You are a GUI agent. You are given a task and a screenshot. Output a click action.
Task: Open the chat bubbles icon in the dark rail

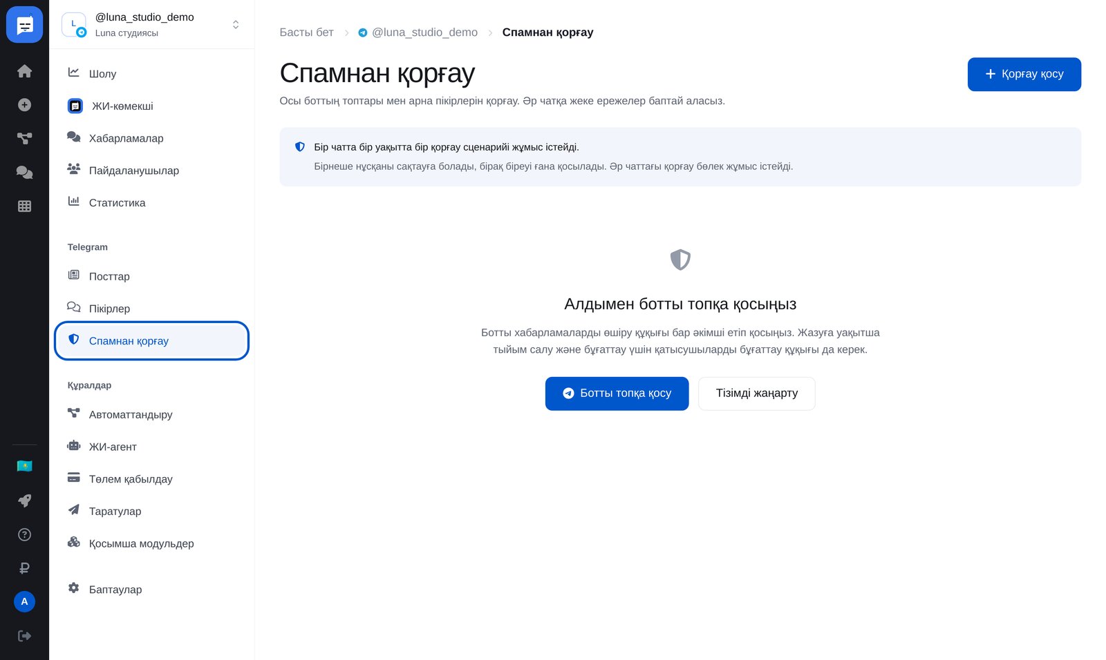(x=24, y=173)
